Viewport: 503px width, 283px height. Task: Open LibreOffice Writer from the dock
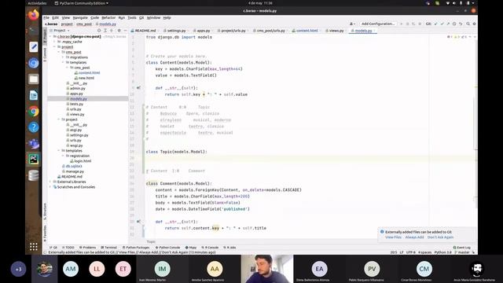coord(34,95)
